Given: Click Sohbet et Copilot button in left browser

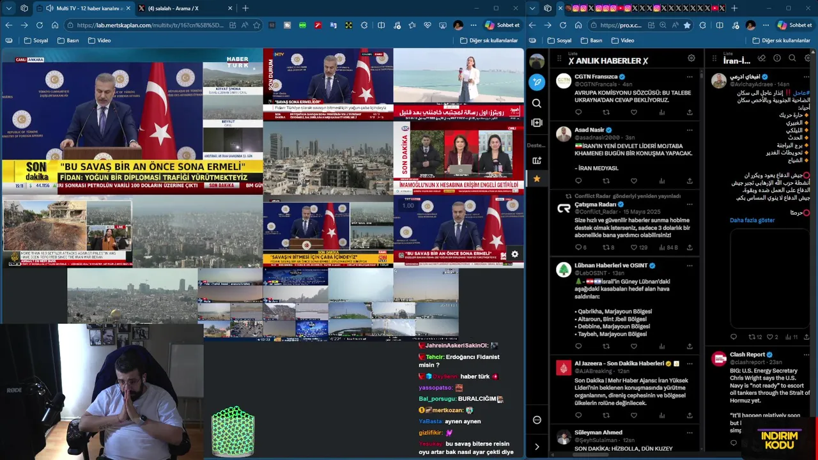Looking at the screenshot, I should 502,25.
